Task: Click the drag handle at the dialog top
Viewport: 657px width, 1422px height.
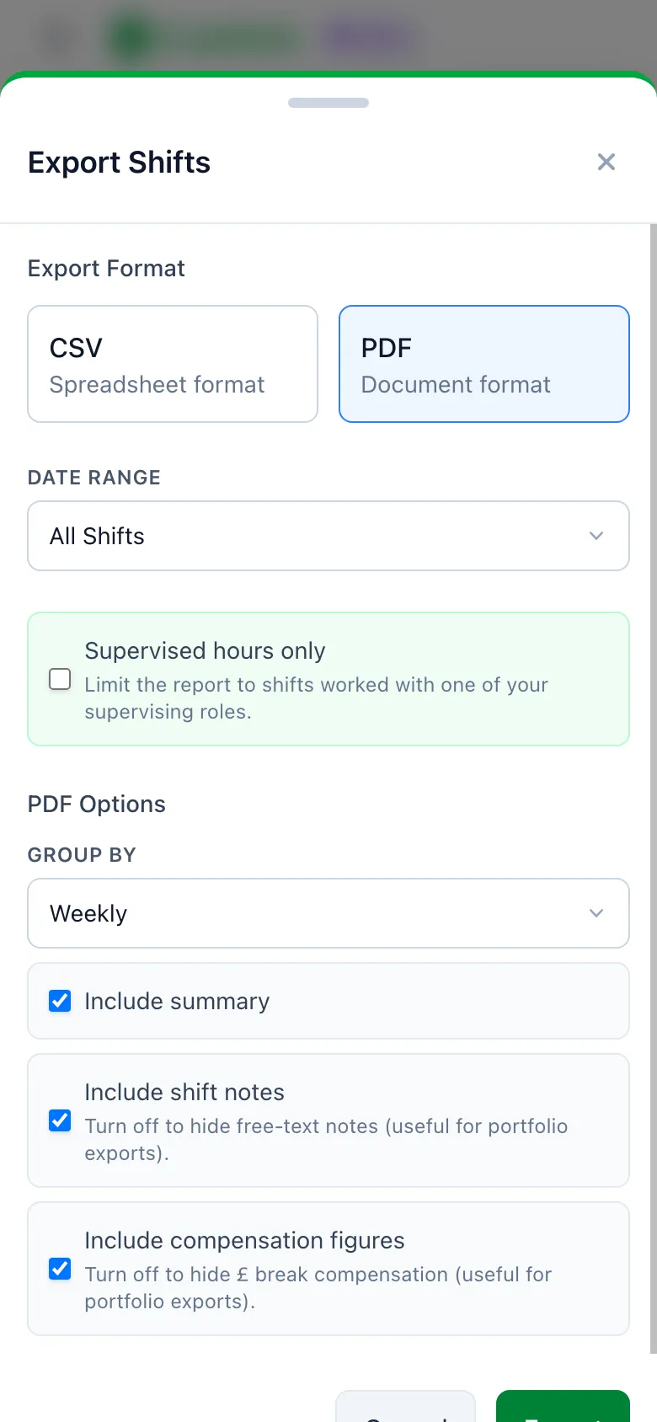Action: point(328,102)
